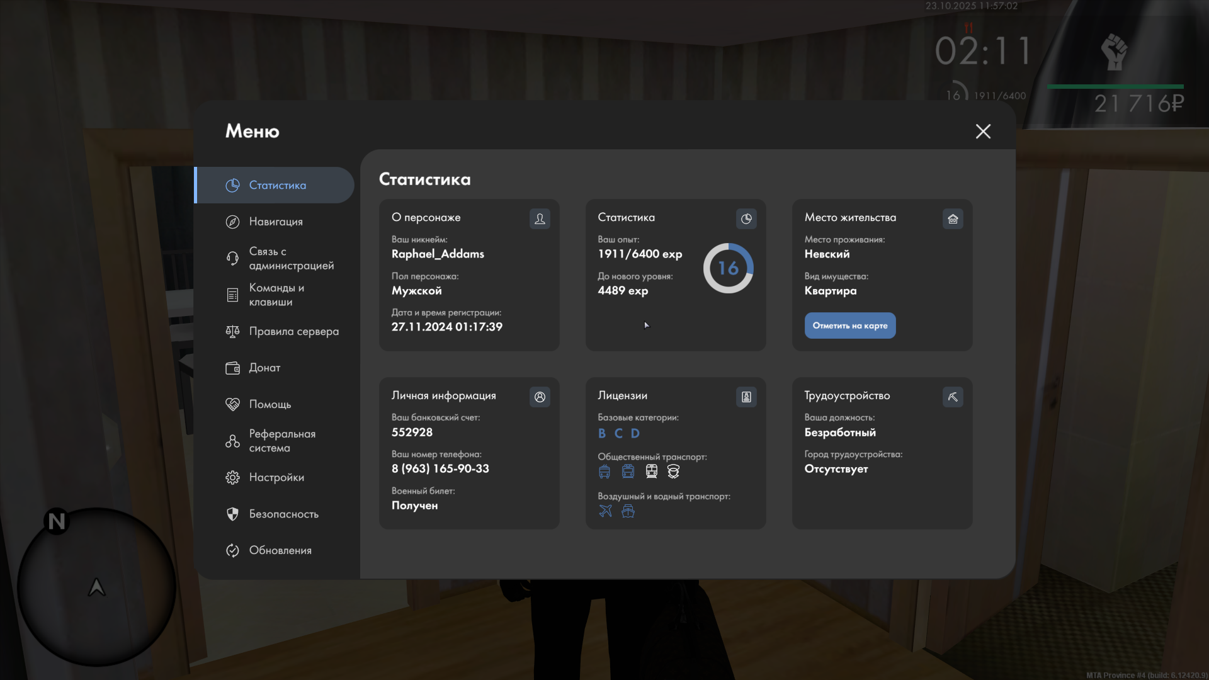Click the license badge icon in Лицензии card
The height and width of the screenshot is (680, 1209).
(x=746, y=397)
